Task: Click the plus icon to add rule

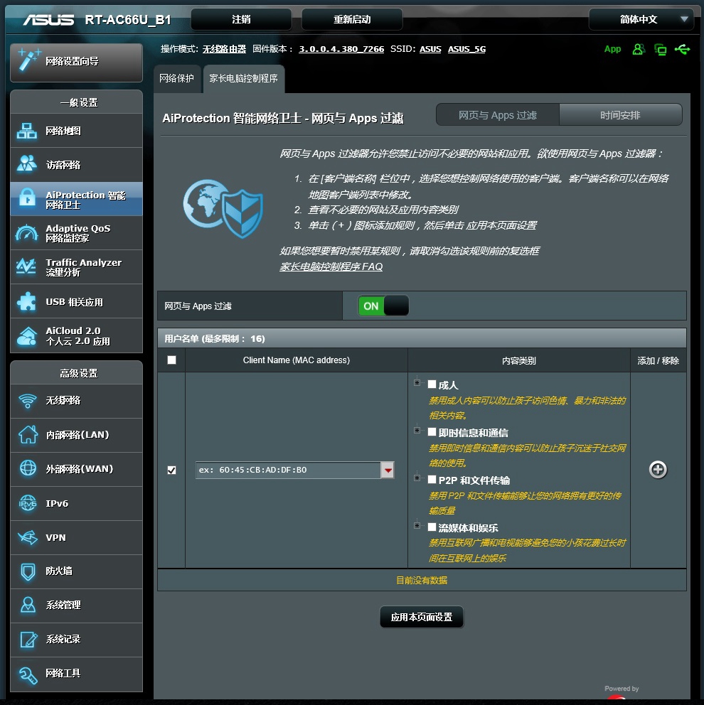Action: coord(658,470)
